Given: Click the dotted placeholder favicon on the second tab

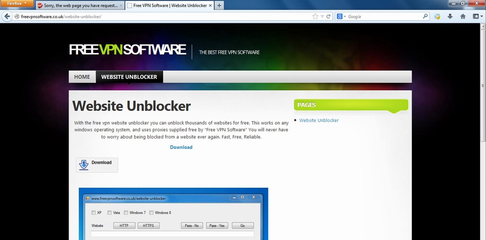Looking at the screenshot, I should point(129,6).
